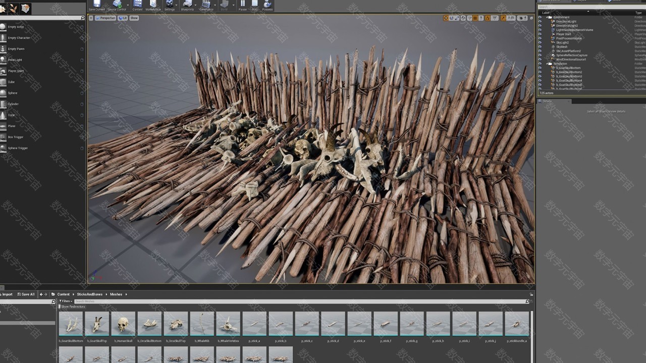Select the Empty Character placement item
The height and width of the screenshot is (363, 646).
[x=42, y=38]
